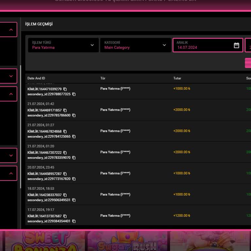Copy KİMLİK 164137307687 to clipboard
This screenshot has width=251, height=251.
(65, 216)
